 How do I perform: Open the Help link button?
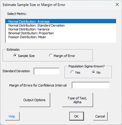pos(12,116)
